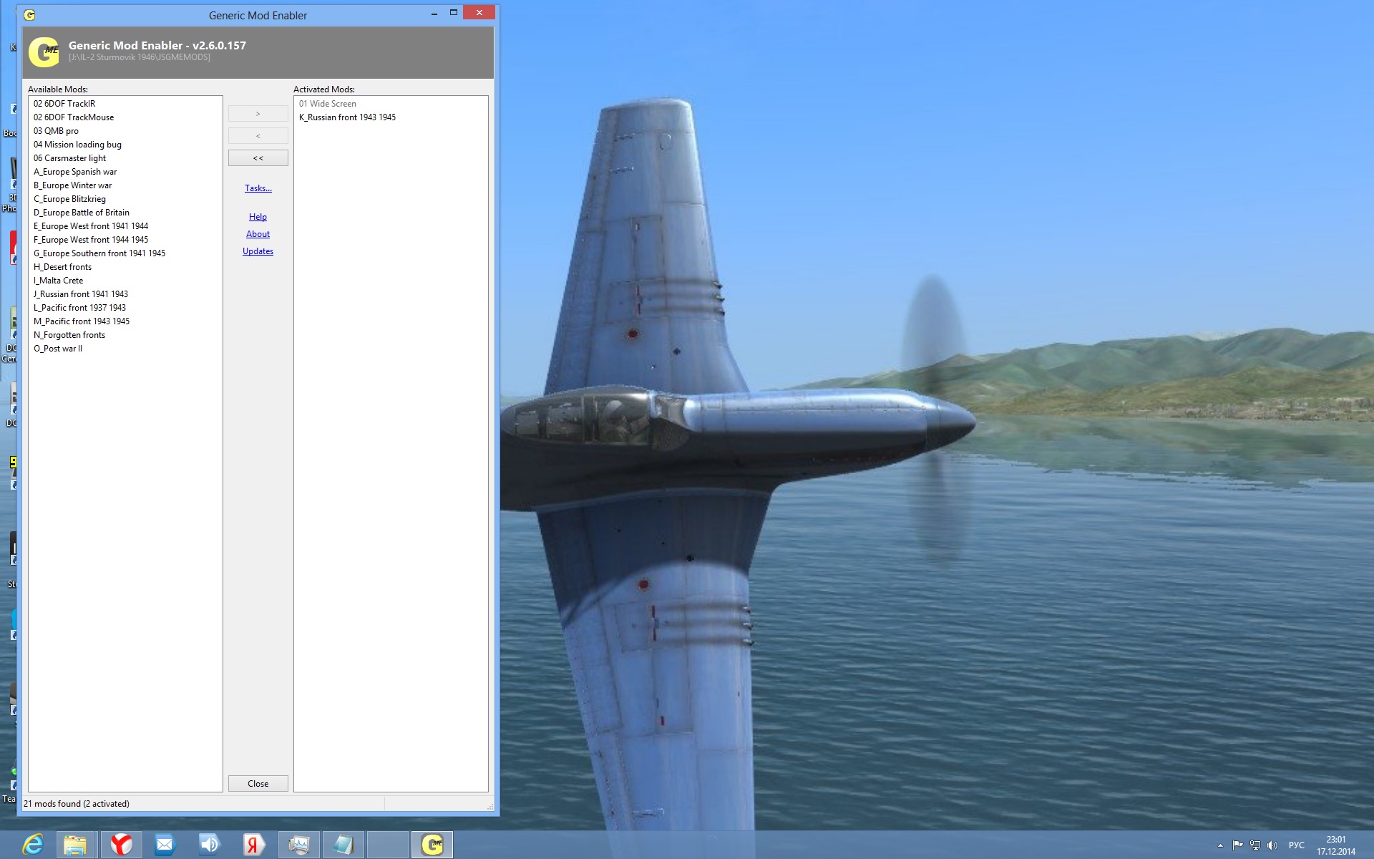The width and height of the screenshot is (1374, 859).
Task: Show hidden tray icons arrow
Action: (x=1220, y=845)
